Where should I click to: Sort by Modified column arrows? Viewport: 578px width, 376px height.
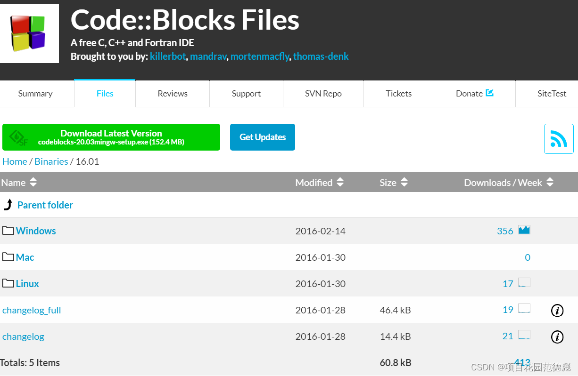[x=340, y=182]
